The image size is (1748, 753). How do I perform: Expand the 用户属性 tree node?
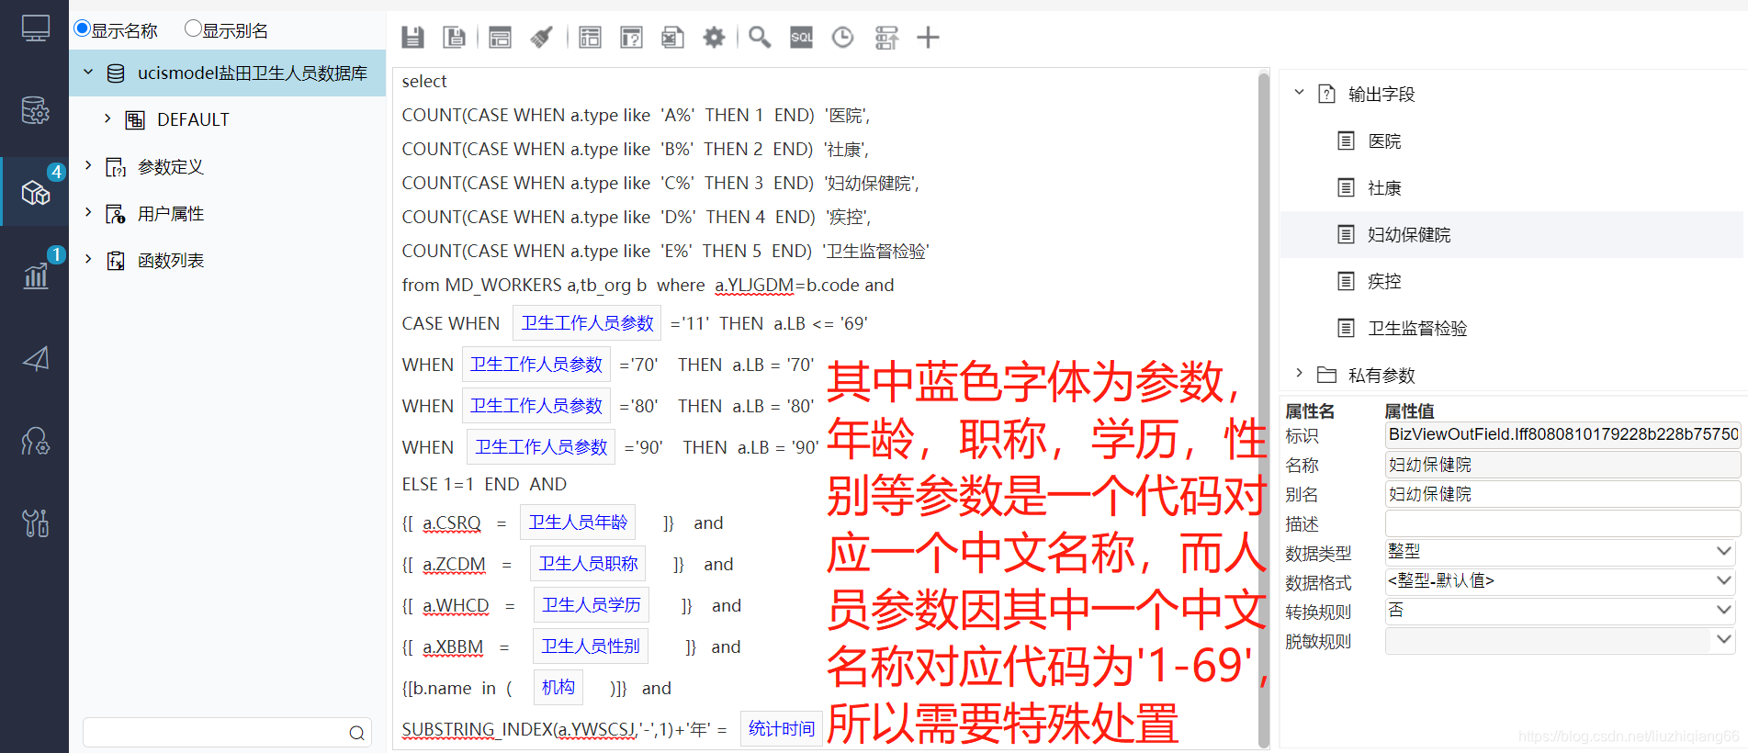[x=88, y=212]
